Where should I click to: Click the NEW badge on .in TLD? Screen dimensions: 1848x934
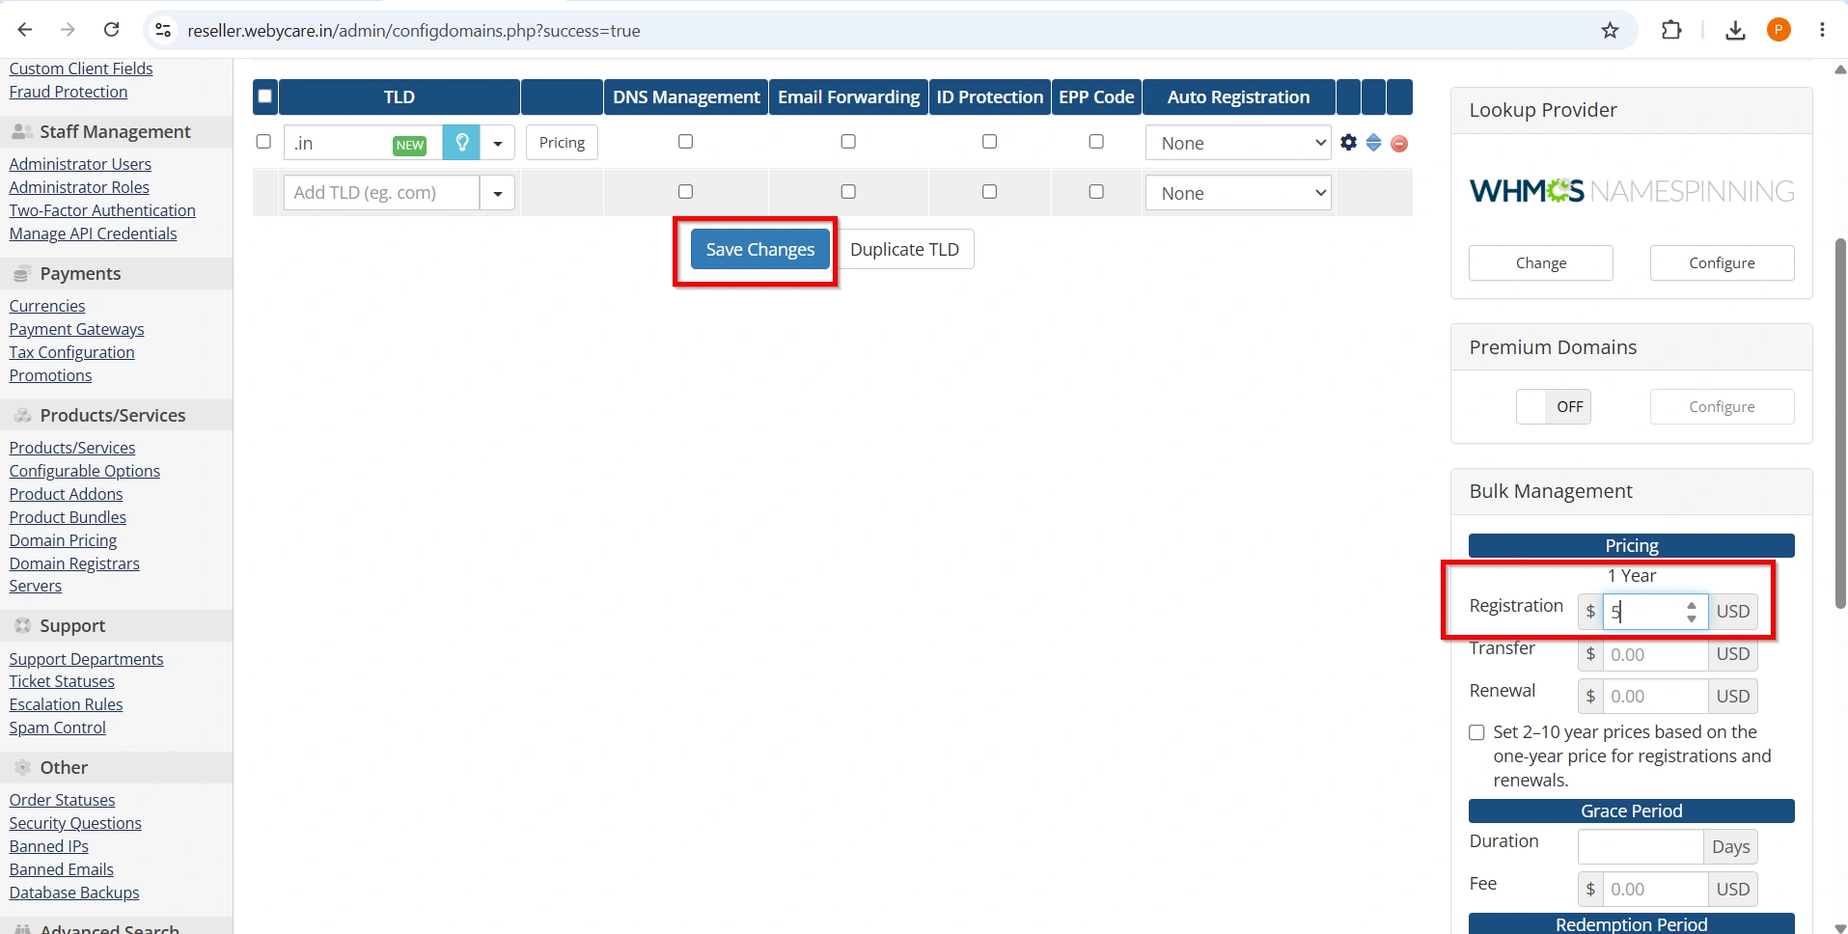(x=410, y=145)
